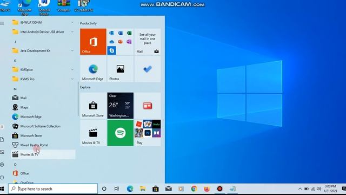Jump to letter O section header
Image resolution: width=346 pixels, height=195 pixels.
click(15, 164)
